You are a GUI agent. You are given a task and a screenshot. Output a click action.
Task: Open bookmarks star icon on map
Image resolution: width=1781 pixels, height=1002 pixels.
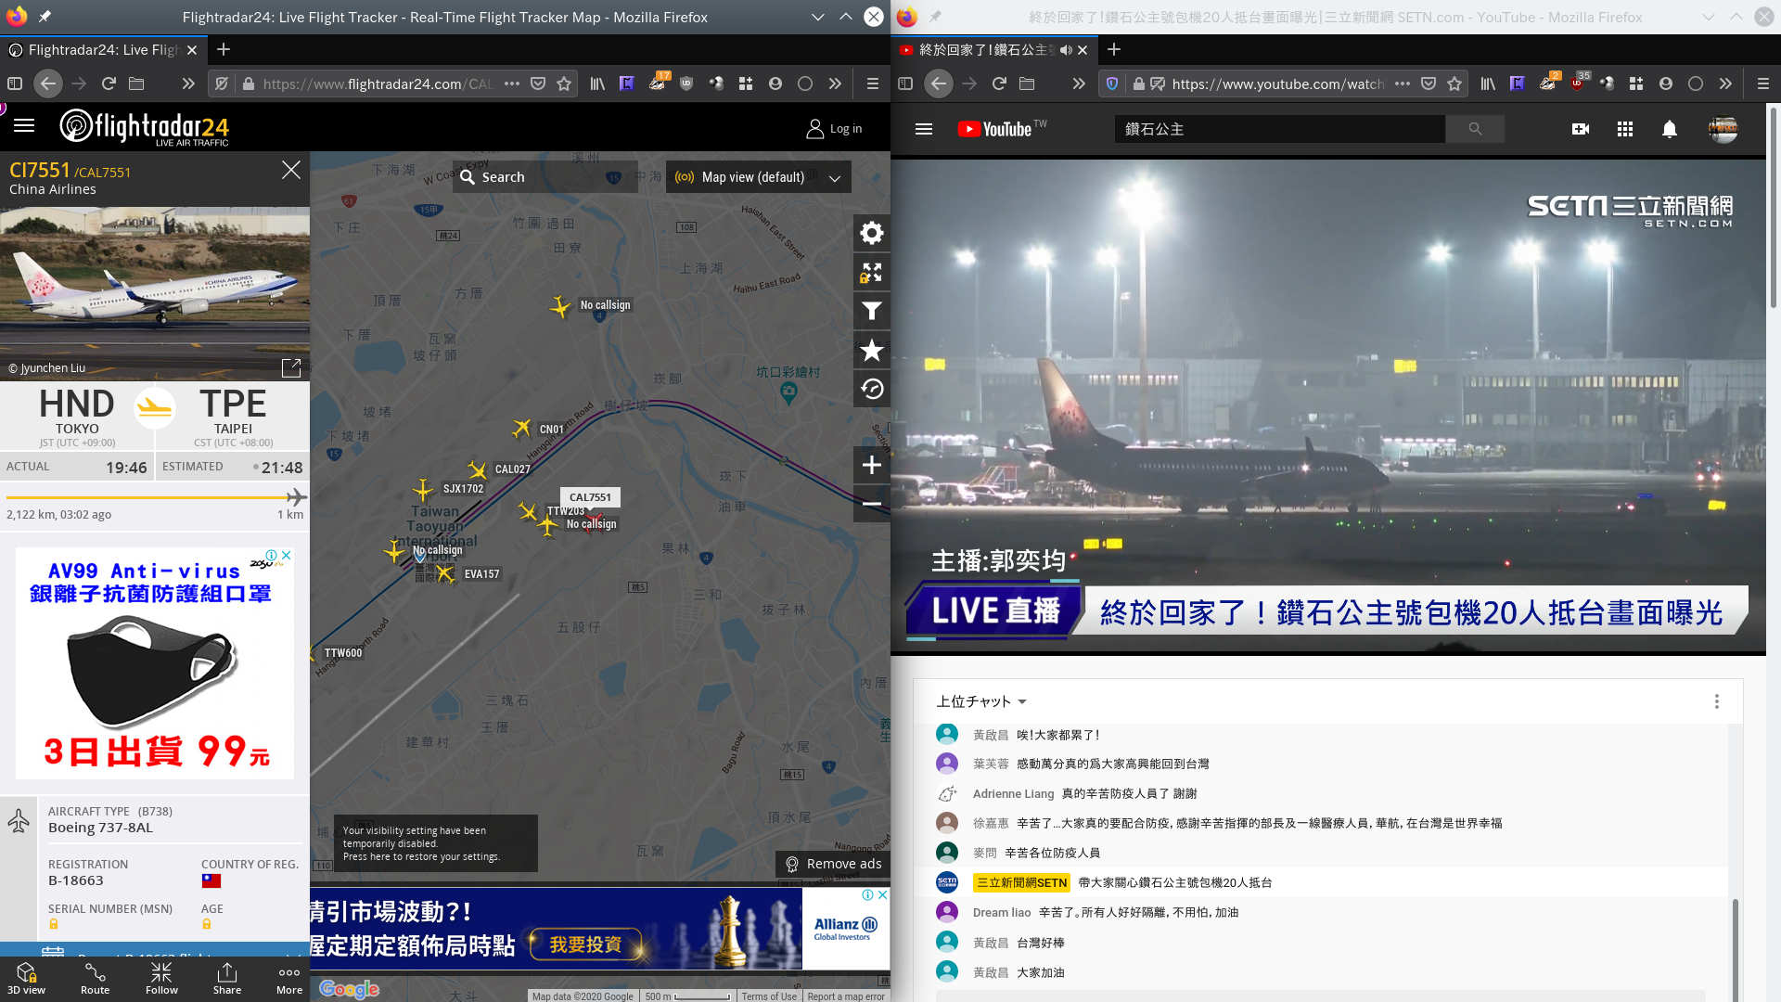coord(871,350)
